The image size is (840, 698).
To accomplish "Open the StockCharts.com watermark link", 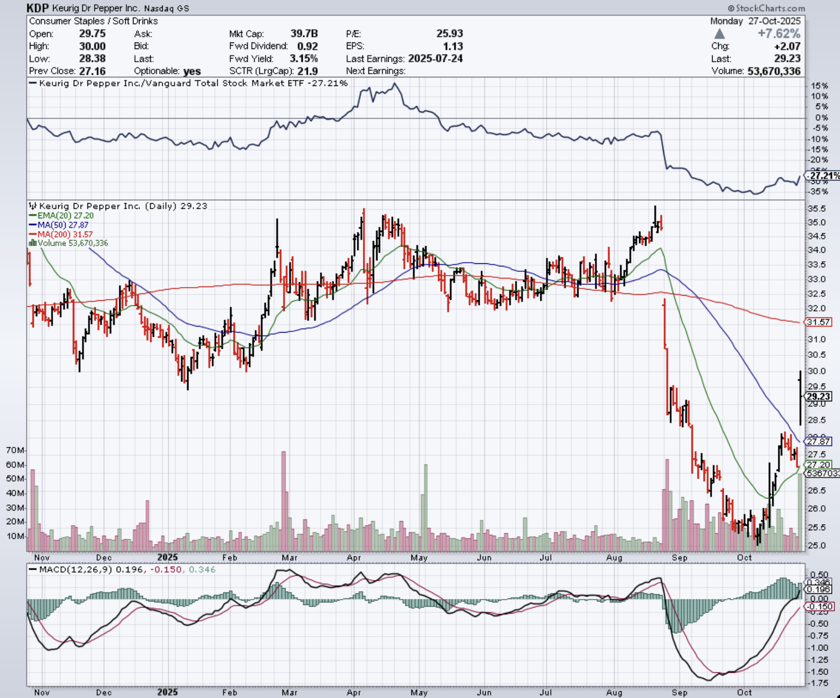I will [x=766, y=8].
